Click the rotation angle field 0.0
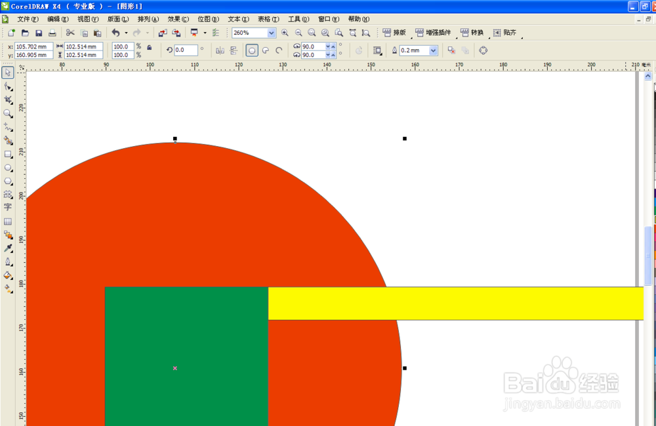This screenshot has width=656, height=426. point(186,50)
